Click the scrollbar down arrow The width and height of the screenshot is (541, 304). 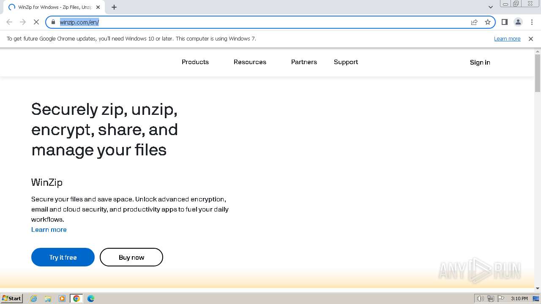(x=538, y=288)
